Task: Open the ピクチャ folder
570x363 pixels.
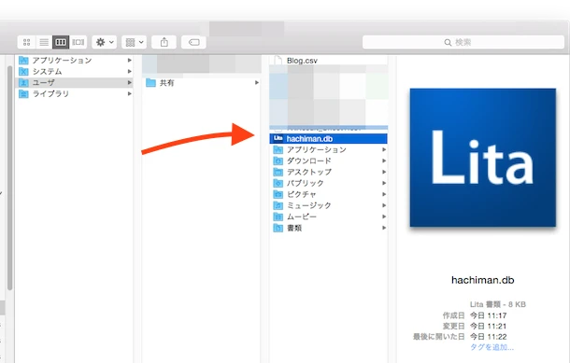Action: click(329, 195)
